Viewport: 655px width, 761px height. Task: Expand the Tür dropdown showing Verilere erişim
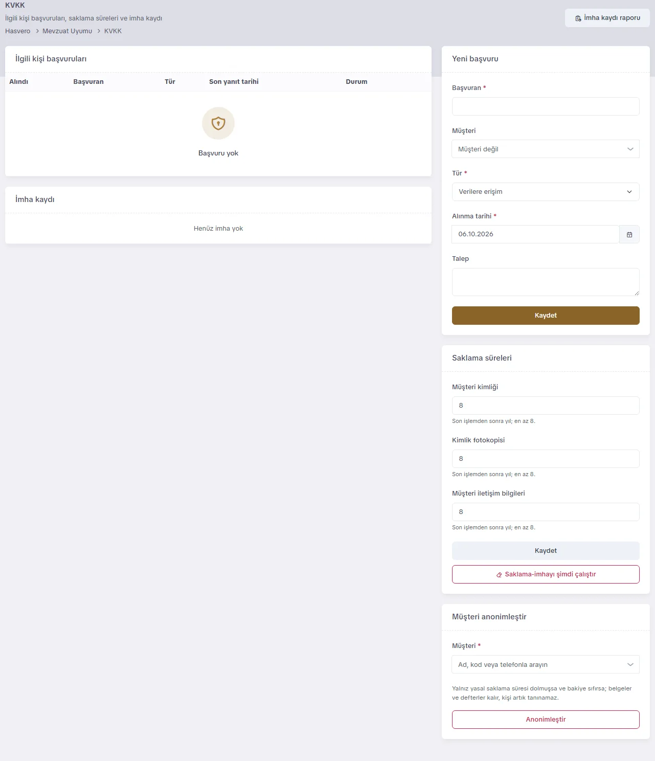point(546,192)
